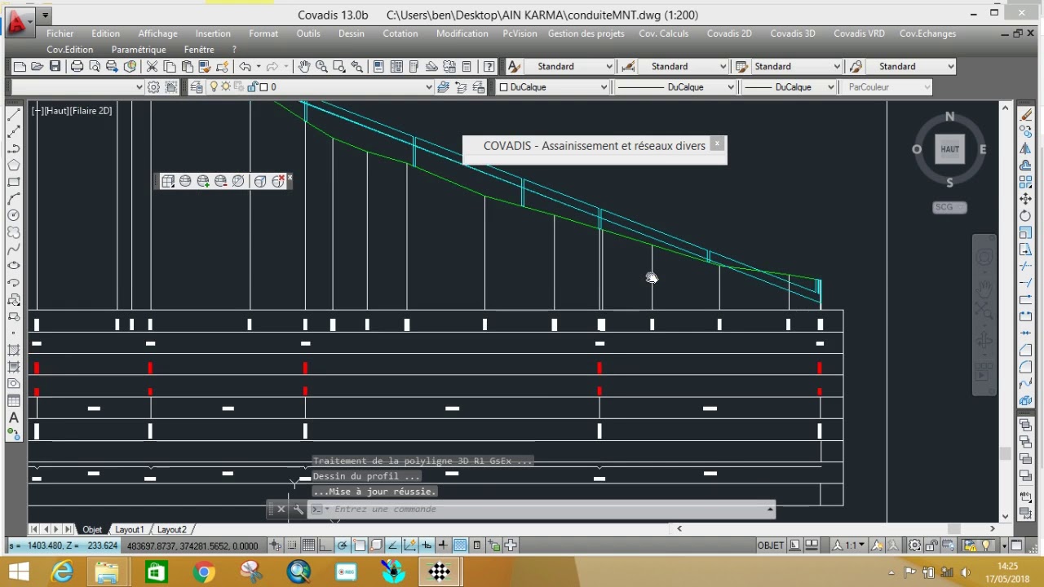
Task: Select the Multiline Text tool
Action: click(14, 417)
